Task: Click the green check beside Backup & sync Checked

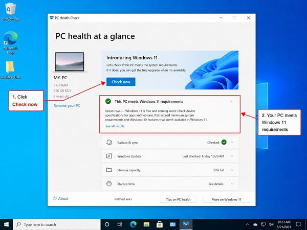Action: [x=224, y=142]
